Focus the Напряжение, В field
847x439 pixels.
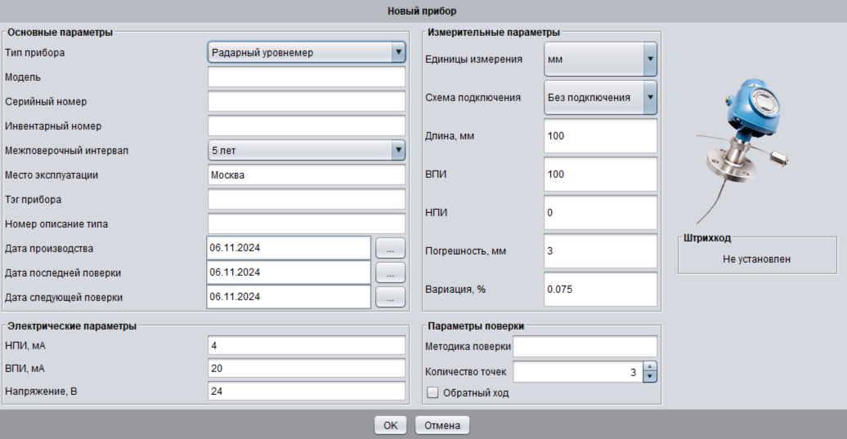coord(307,392)
